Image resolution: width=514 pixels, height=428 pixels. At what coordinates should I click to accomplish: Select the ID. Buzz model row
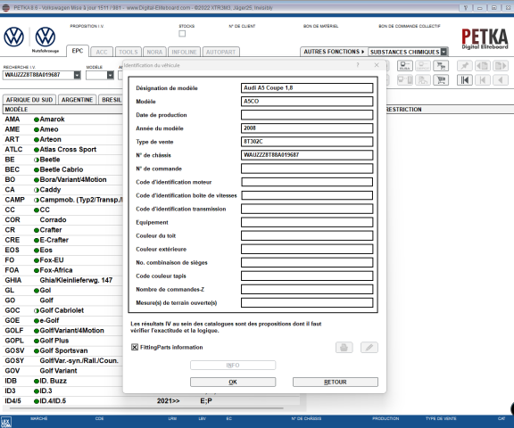[x=62, y=381]
